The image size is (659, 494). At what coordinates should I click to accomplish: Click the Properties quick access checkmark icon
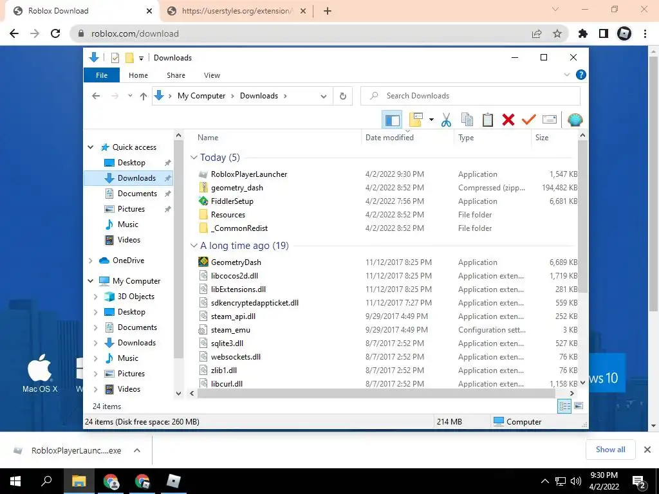click(x=115, y=58)
